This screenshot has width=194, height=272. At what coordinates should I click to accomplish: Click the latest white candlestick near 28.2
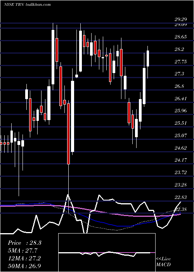(148, 58)
